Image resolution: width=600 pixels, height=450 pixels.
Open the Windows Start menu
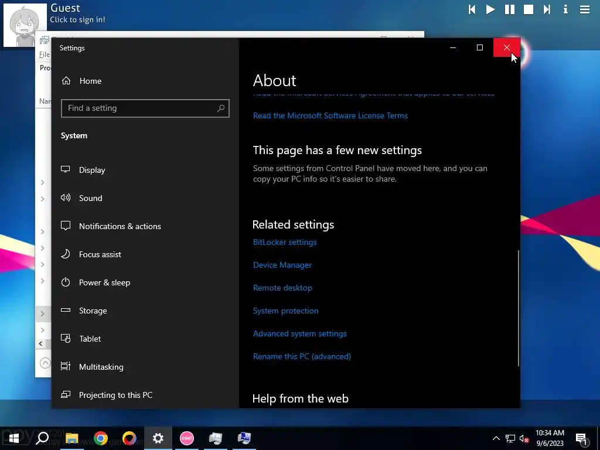14,438
